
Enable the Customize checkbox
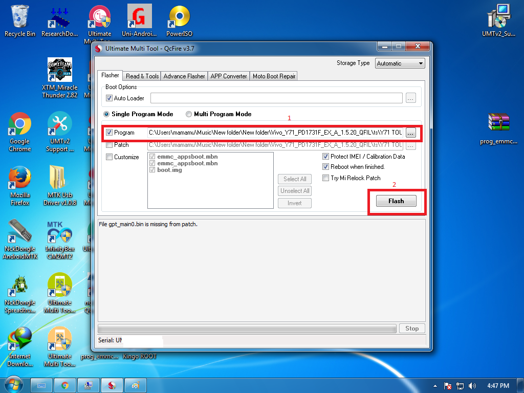(109, 157)
